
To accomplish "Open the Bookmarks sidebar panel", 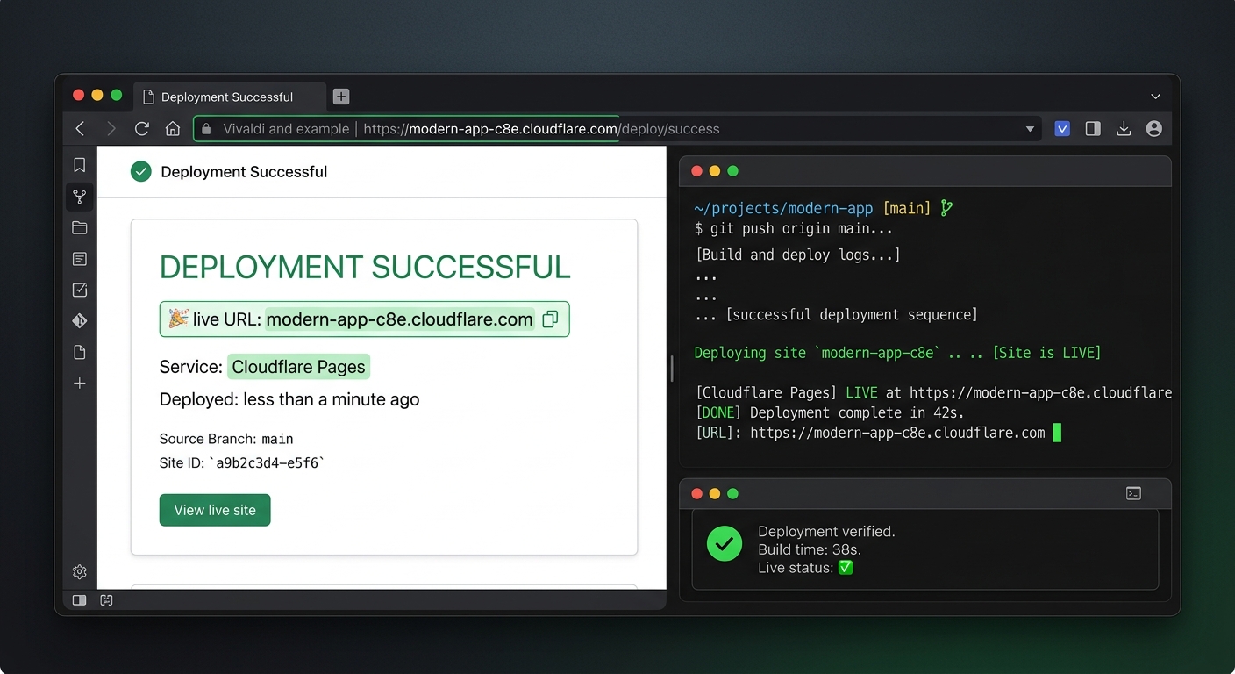I will [80, 165].
